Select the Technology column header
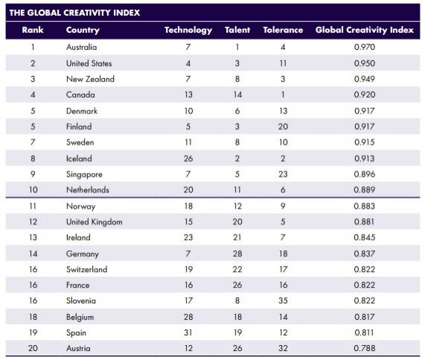425x363 pixels. click(188, 30)
